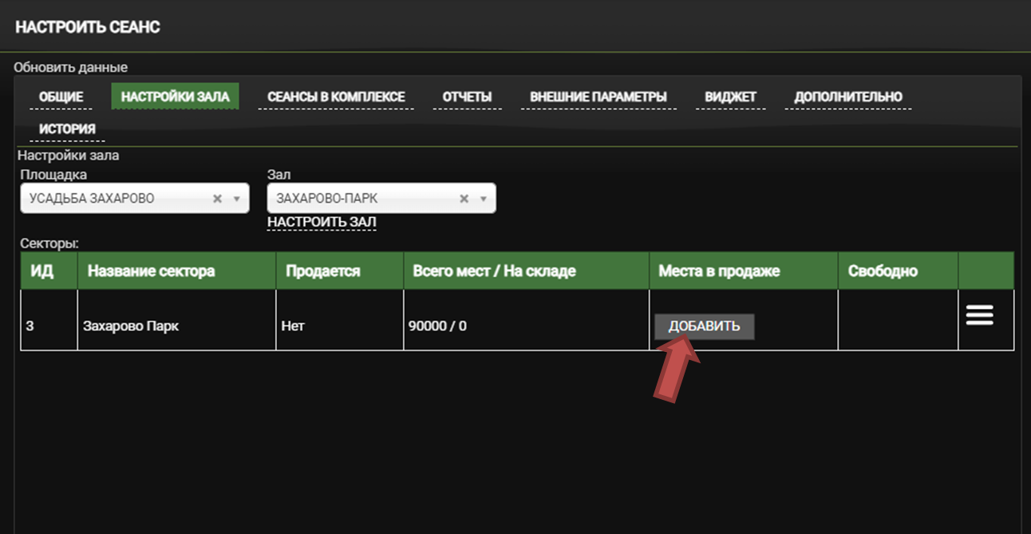Select the Настройки зала tab
This screenshot has width=1031, height=534.
coord(175,97)
